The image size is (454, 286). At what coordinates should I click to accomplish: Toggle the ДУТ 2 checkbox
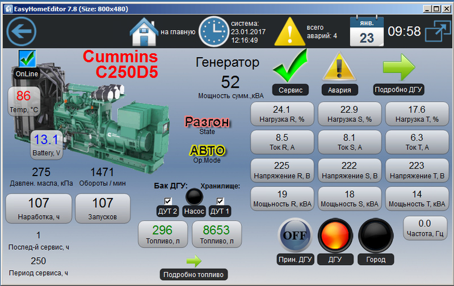pyautogui.click(x=167, y=201)
